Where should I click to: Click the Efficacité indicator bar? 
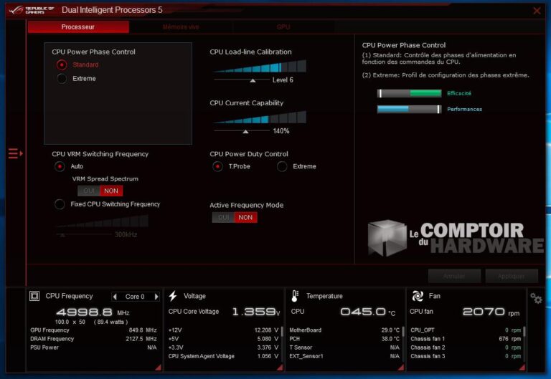[410, 93]
